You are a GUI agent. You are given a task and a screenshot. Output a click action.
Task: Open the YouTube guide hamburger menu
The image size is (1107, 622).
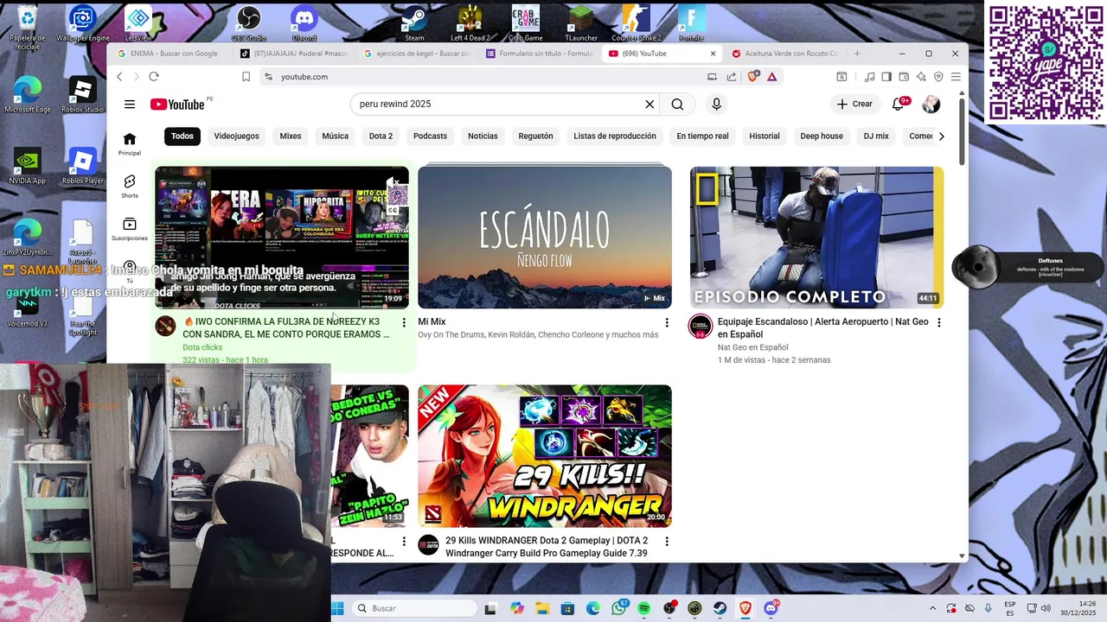tap(130, 105)
